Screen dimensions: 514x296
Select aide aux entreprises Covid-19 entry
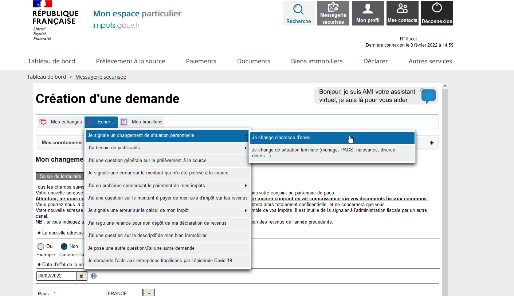tap(168, 261)
